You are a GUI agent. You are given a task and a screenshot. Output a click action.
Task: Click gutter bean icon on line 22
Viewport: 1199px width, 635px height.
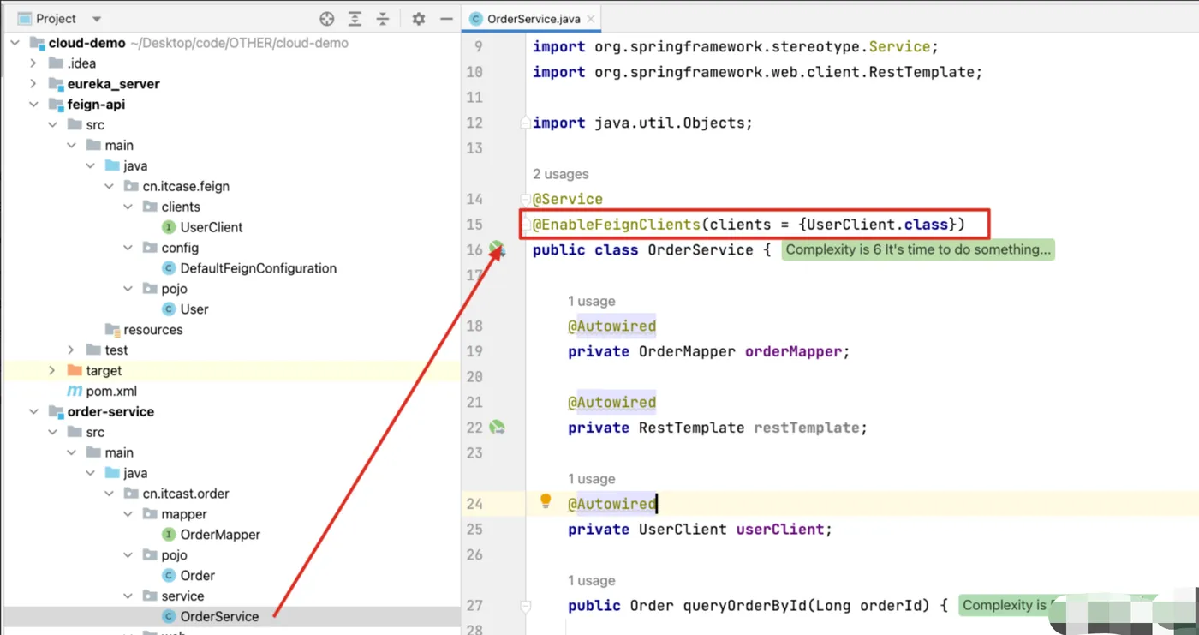point(497,427)
